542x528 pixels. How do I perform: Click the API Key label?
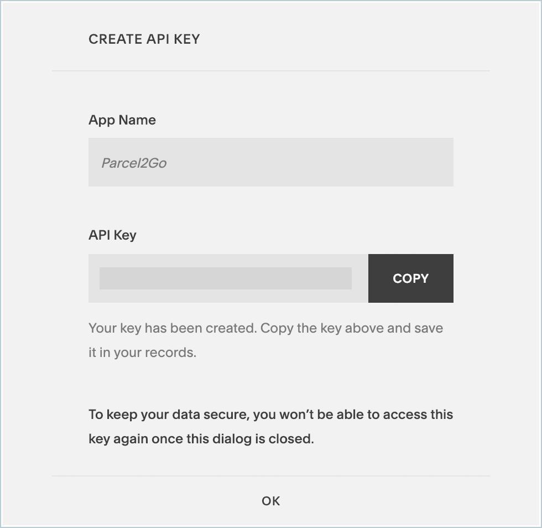pos(112,235)
